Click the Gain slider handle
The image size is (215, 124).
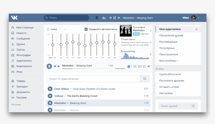coord(53,45)
